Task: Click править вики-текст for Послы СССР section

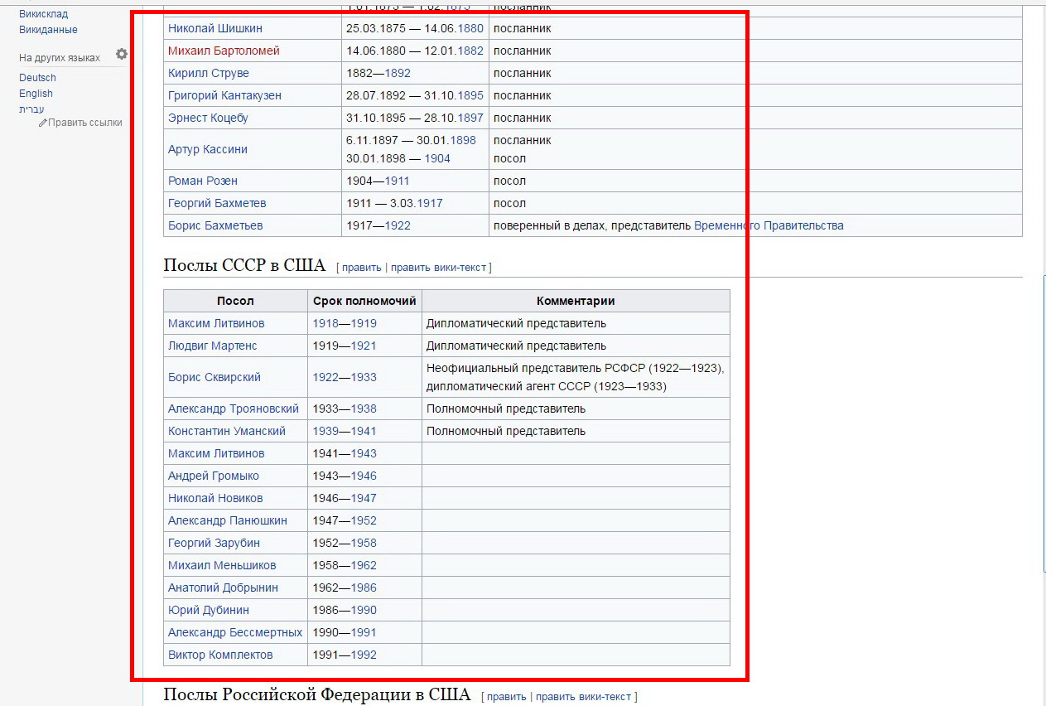Action: point(438,268)
